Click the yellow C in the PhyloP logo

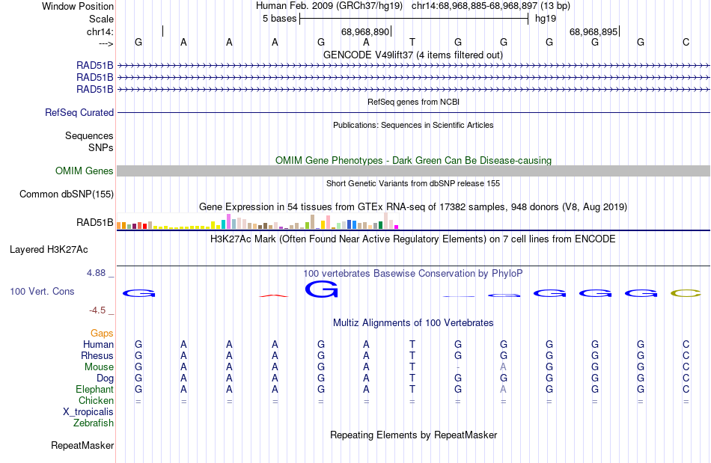click(686, 293)
